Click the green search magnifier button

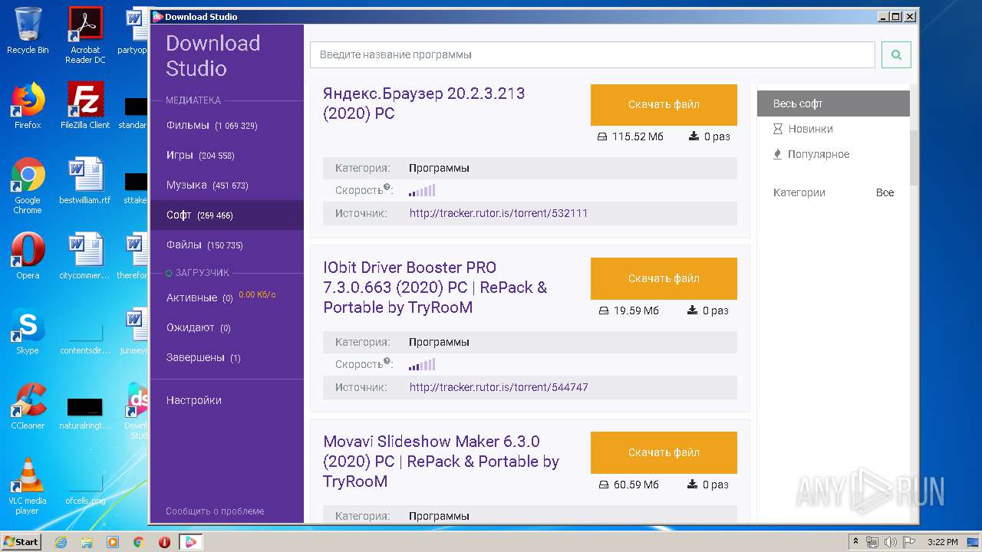896,54
